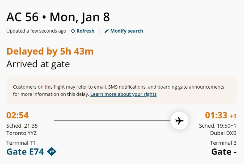Click the Refresh link text
Screen dimensions: 244x164
pos(85,31)
